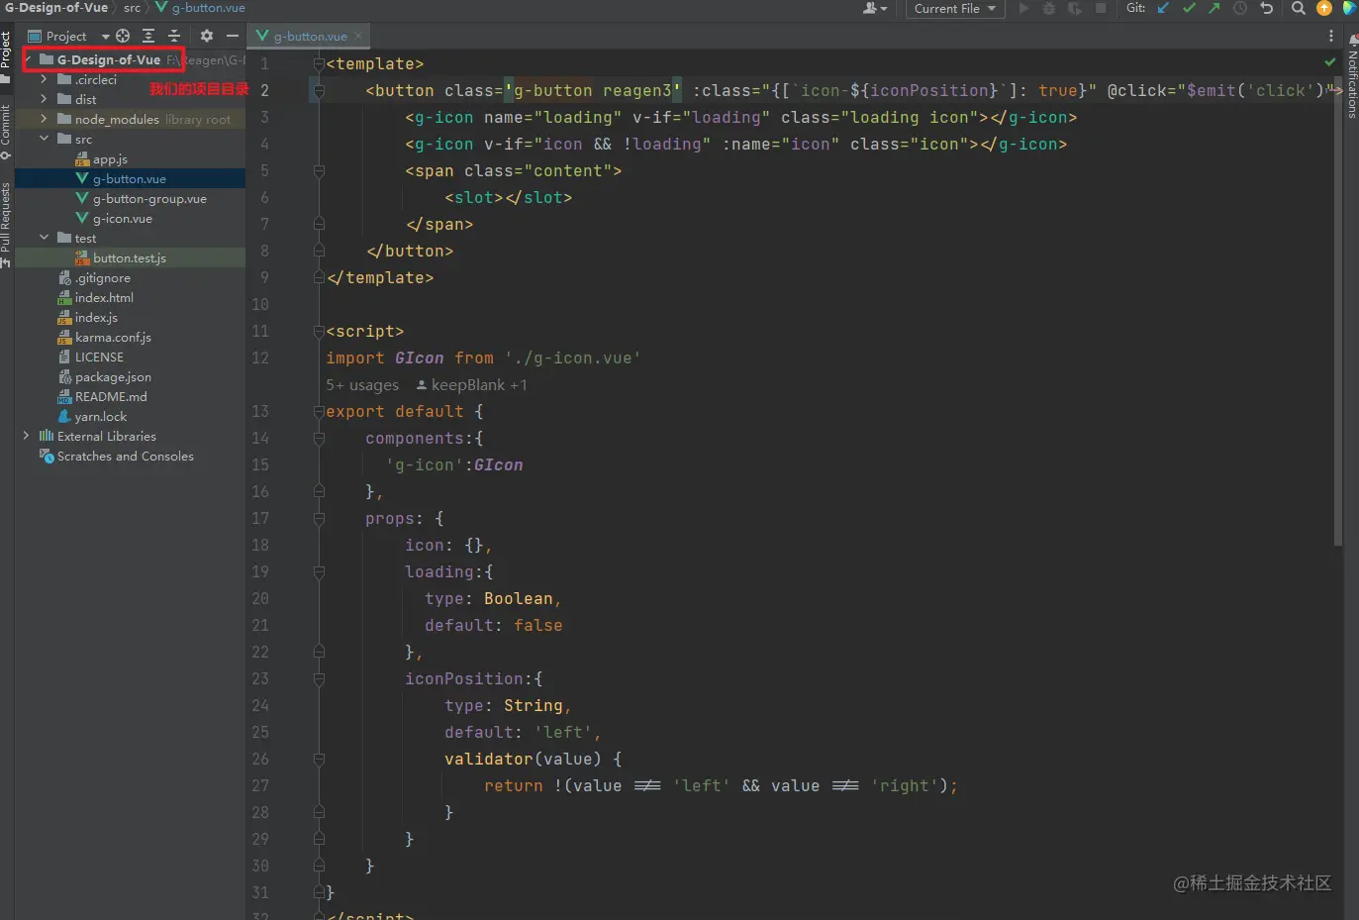Screen dimensions: 1359x920
Task: Run Update Project from Git toolbar
Action: tap(1162, 8)
